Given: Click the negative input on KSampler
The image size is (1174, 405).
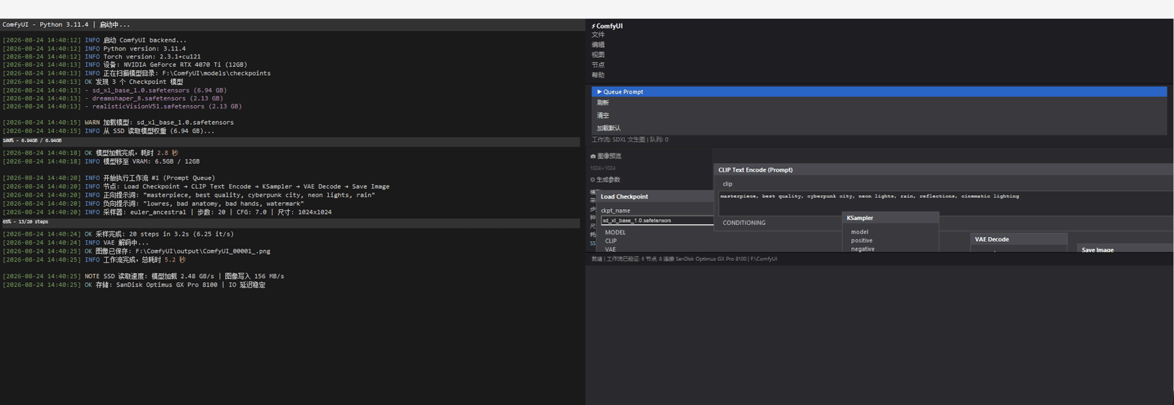Looking at the screenshot, I should click(862, 249).
